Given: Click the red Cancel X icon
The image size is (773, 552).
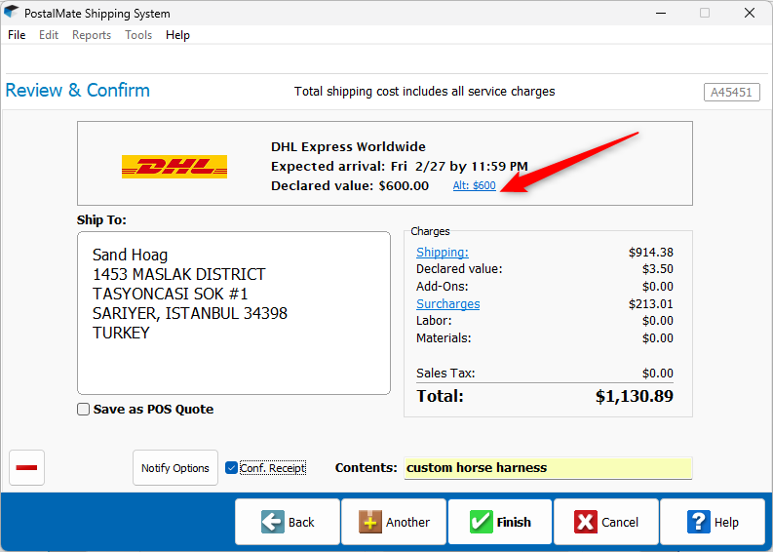Looking at the screenshot, I should pyautogui.click(x=586, y=522).
